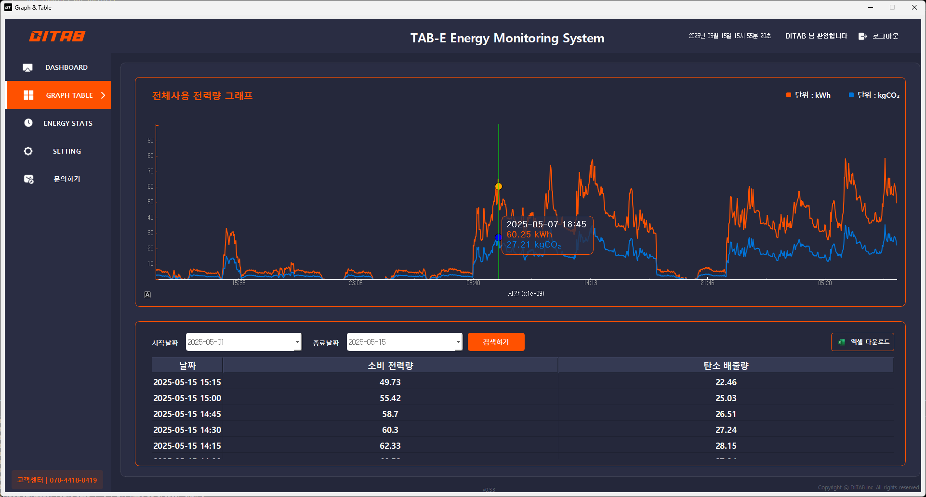Click the blue data point marker on graph

[x=499, y=237]
